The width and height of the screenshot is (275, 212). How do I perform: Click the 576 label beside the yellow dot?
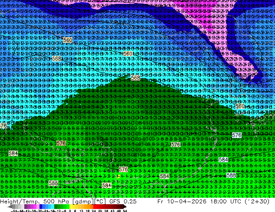click(x=123, y=169)
